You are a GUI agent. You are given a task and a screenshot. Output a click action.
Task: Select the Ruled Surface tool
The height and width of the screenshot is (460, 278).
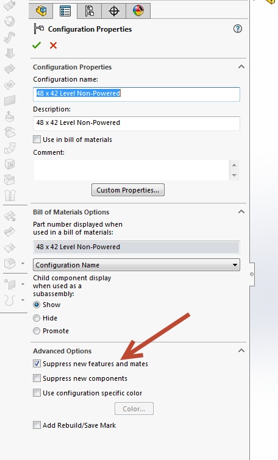pyautogui.click(x=10, y=148)
